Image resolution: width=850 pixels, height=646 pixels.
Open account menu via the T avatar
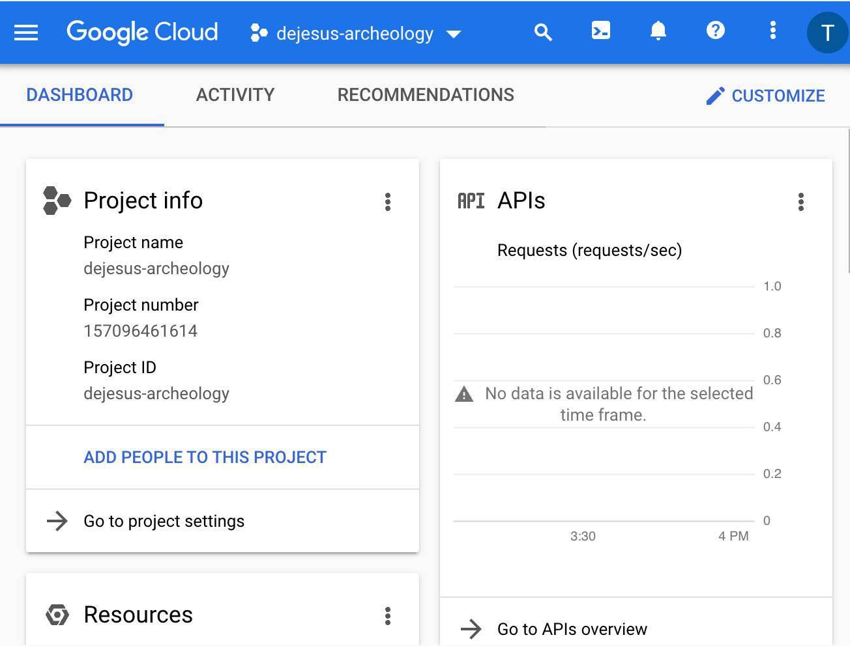pos(827,32)
